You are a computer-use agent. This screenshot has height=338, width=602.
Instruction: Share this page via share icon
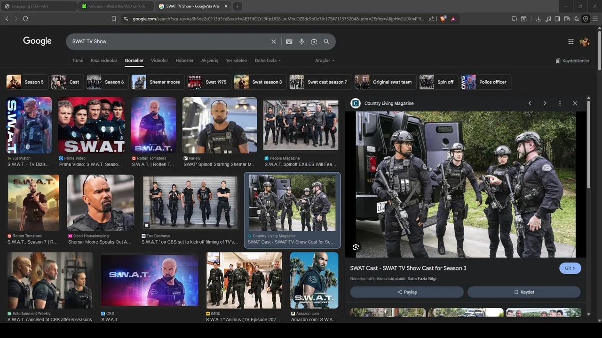[431, 19]
